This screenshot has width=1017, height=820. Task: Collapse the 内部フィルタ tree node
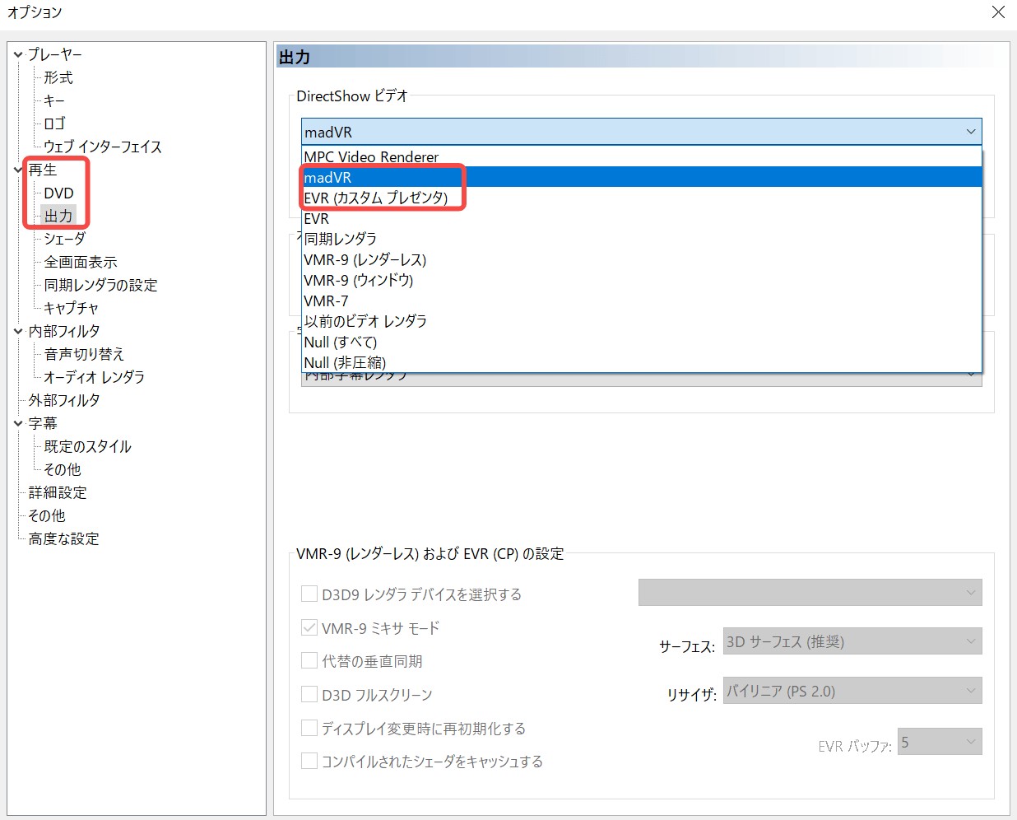[18, 332]
